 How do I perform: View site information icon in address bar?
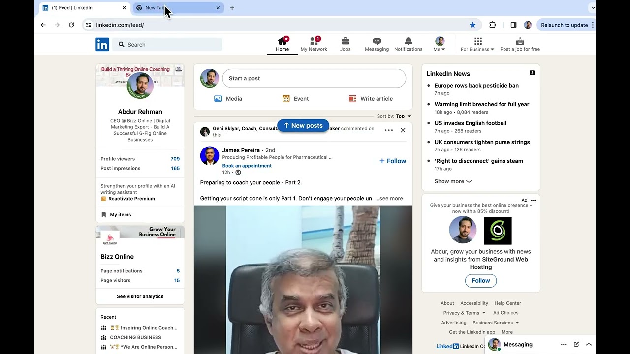(88, 25)
